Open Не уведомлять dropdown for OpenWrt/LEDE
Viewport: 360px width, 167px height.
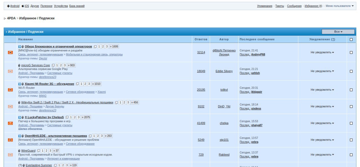[x=322, y=140]
